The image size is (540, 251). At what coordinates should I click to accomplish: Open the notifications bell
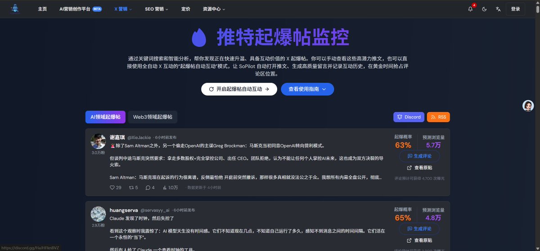[x=470, y=9]
